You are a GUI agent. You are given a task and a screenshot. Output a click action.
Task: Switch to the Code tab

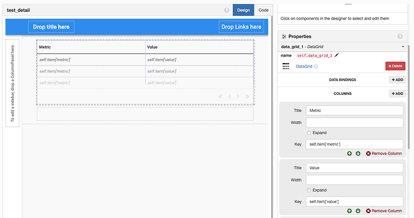click(x=263, y=10)
